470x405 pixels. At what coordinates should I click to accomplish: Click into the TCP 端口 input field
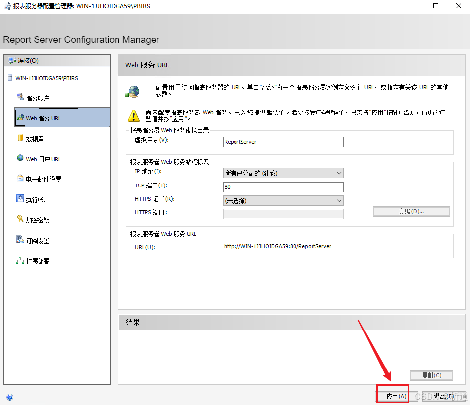click(283, 187)
